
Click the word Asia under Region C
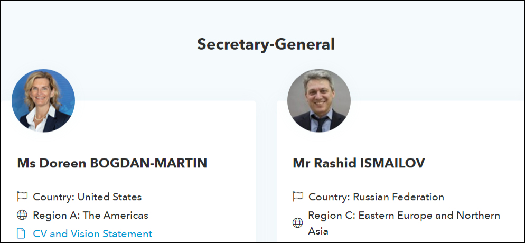(x=318, y=231)
